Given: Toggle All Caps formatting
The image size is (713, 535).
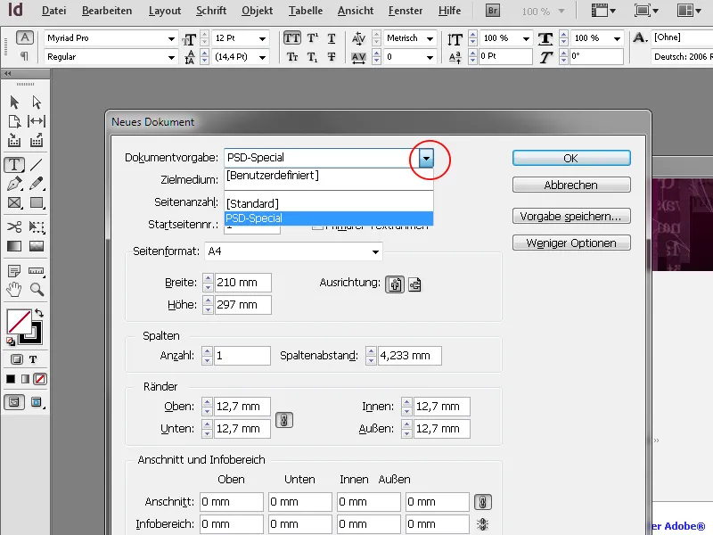Looking at the screenshot, I should [x=291, y=38].
